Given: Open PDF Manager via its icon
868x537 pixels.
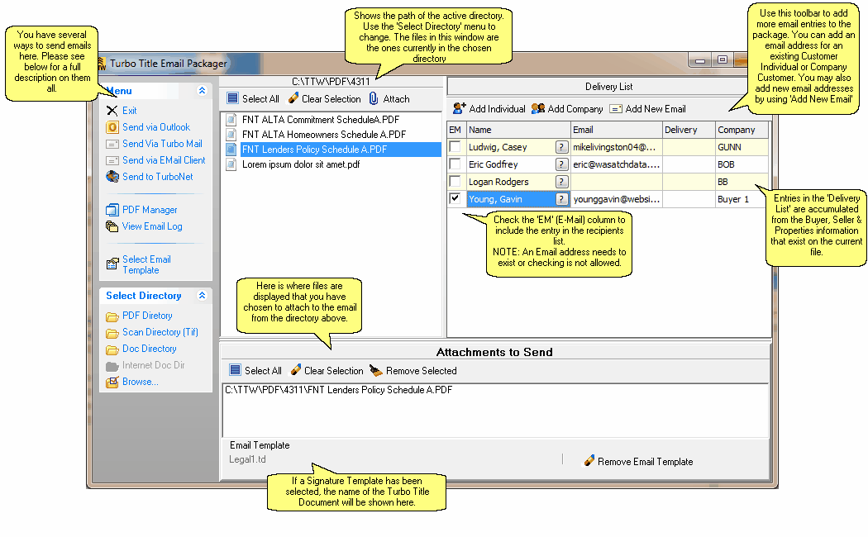Looking at the screenshot, I should 112,210.
